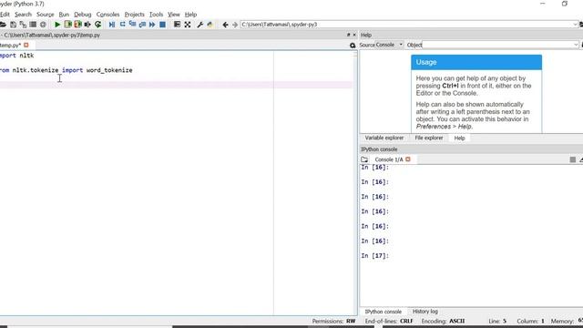Open the Source menu
583x328 pixels.
coord(45,15)
